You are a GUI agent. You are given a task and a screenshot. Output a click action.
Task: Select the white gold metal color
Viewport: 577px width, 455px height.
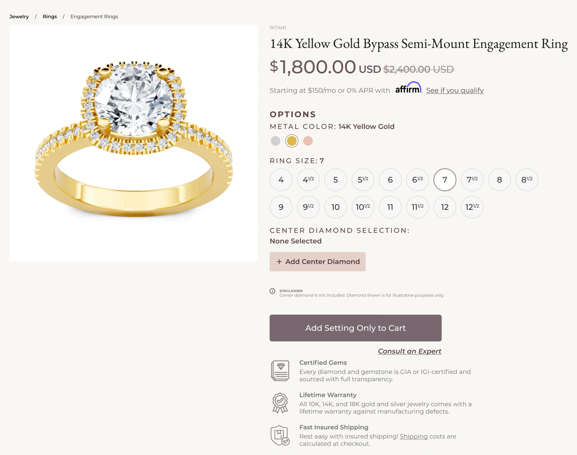tap(275, 141)
